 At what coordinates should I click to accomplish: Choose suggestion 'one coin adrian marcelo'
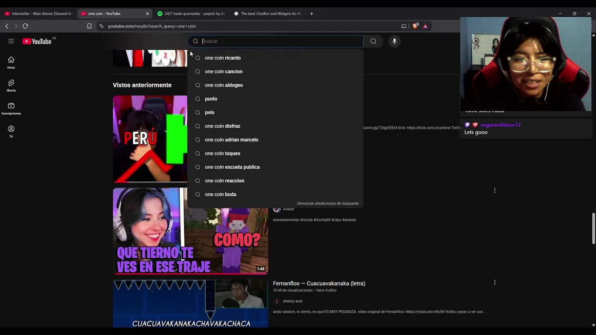(x=275, y=140)
